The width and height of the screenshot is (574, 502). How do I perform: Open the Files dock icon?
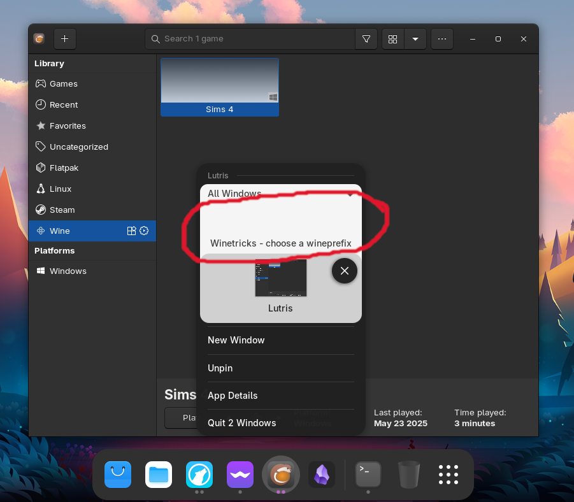click(159, 475)
